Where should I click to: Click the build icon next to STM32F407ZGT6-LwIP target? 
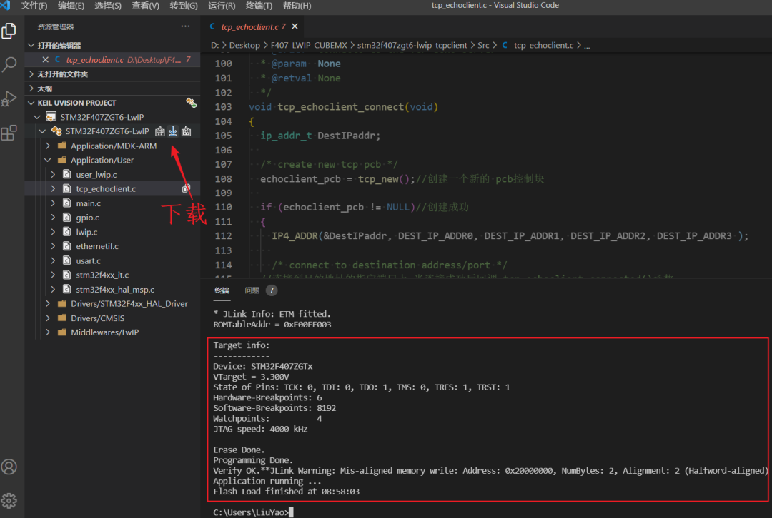click(160, 131)
